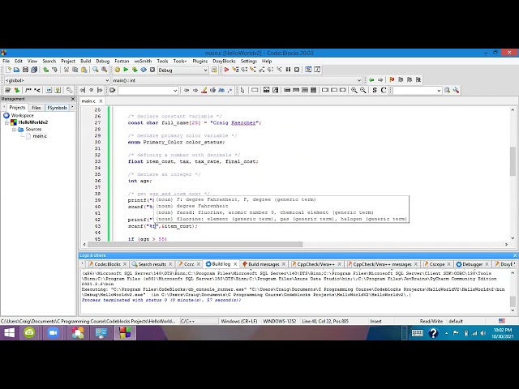Click the Abort build icon
The height and width of the screenshot is (389, 519).
coord(152,70)
